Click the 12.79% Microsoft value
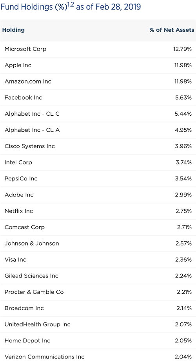Viewport: 196px width, 362px height. click(x=182, y=49)
